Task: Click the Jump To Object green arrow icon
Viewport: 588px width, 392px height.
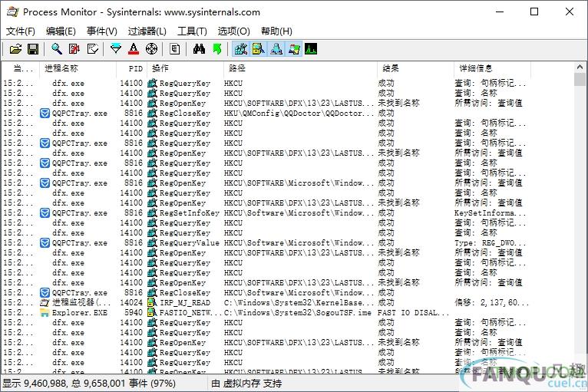Action: (217, 49)
